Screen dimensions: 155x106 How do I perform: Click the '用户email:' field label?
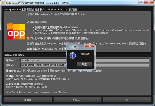pos(12,60)
